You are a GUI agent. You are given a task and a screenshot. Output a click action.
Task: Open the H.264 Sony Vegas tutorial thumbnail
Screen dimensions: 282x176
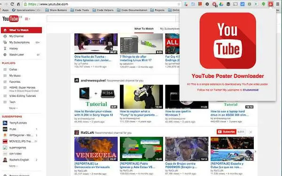tap(96, 97)
